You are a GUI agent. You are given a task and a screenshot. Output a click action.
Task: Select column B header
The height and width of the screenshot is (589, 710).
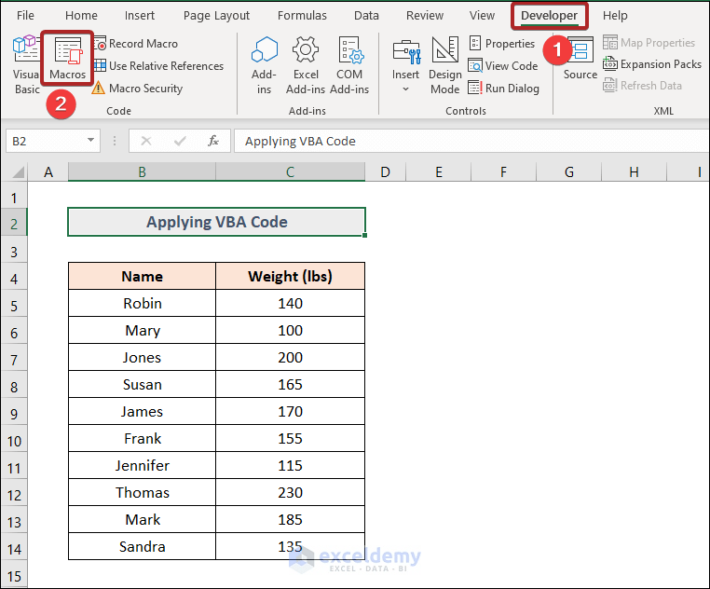point(142,172)
